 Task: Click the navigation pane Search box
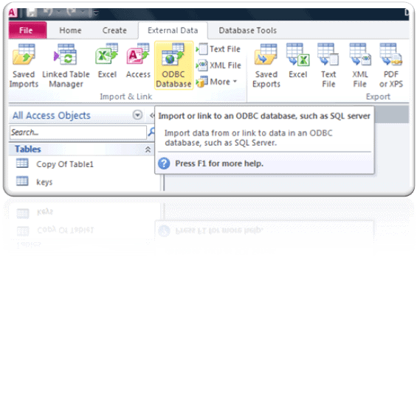click(78, 132)
